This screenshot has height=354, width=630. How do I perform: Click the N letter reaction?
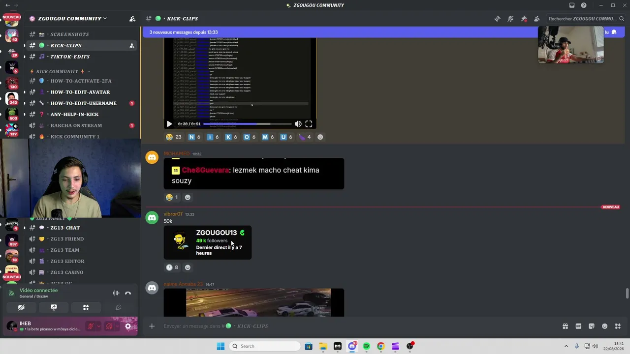click(194, 137)
